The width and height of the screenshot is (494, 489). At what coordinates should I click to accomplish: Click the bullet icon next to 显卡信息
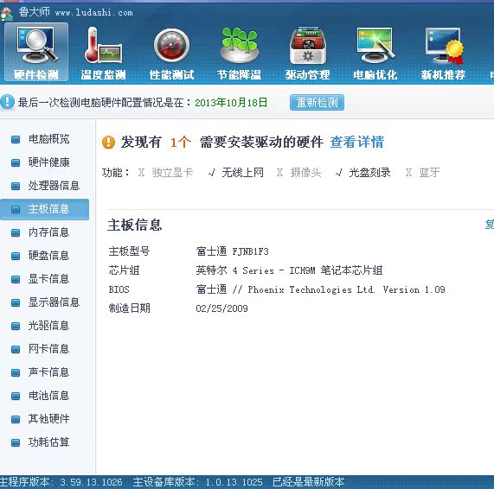(16, 279)
